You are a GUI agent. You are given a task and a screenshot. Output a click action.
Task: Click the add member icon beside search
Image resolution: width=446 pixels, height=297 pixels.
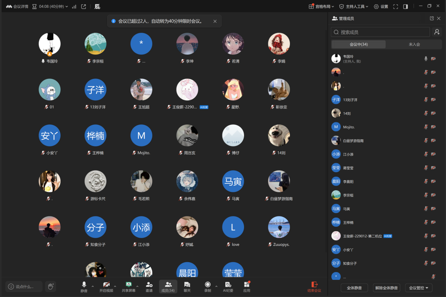(437, 32)
